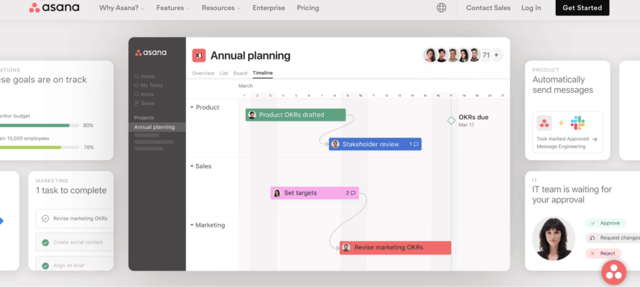
Task: Click the green Approve button
Action: (606, 223)
